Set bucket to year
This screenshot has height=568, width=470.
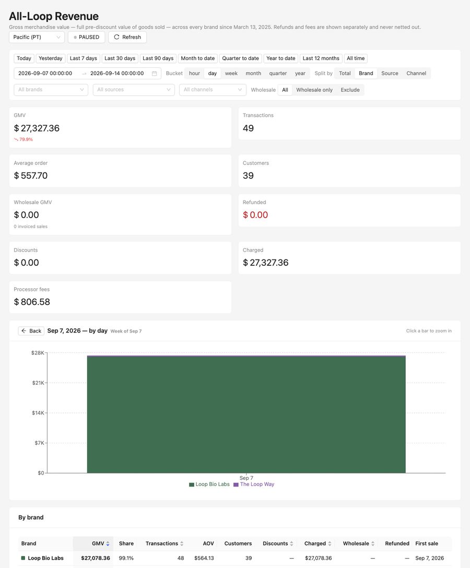tap(300, 73)
